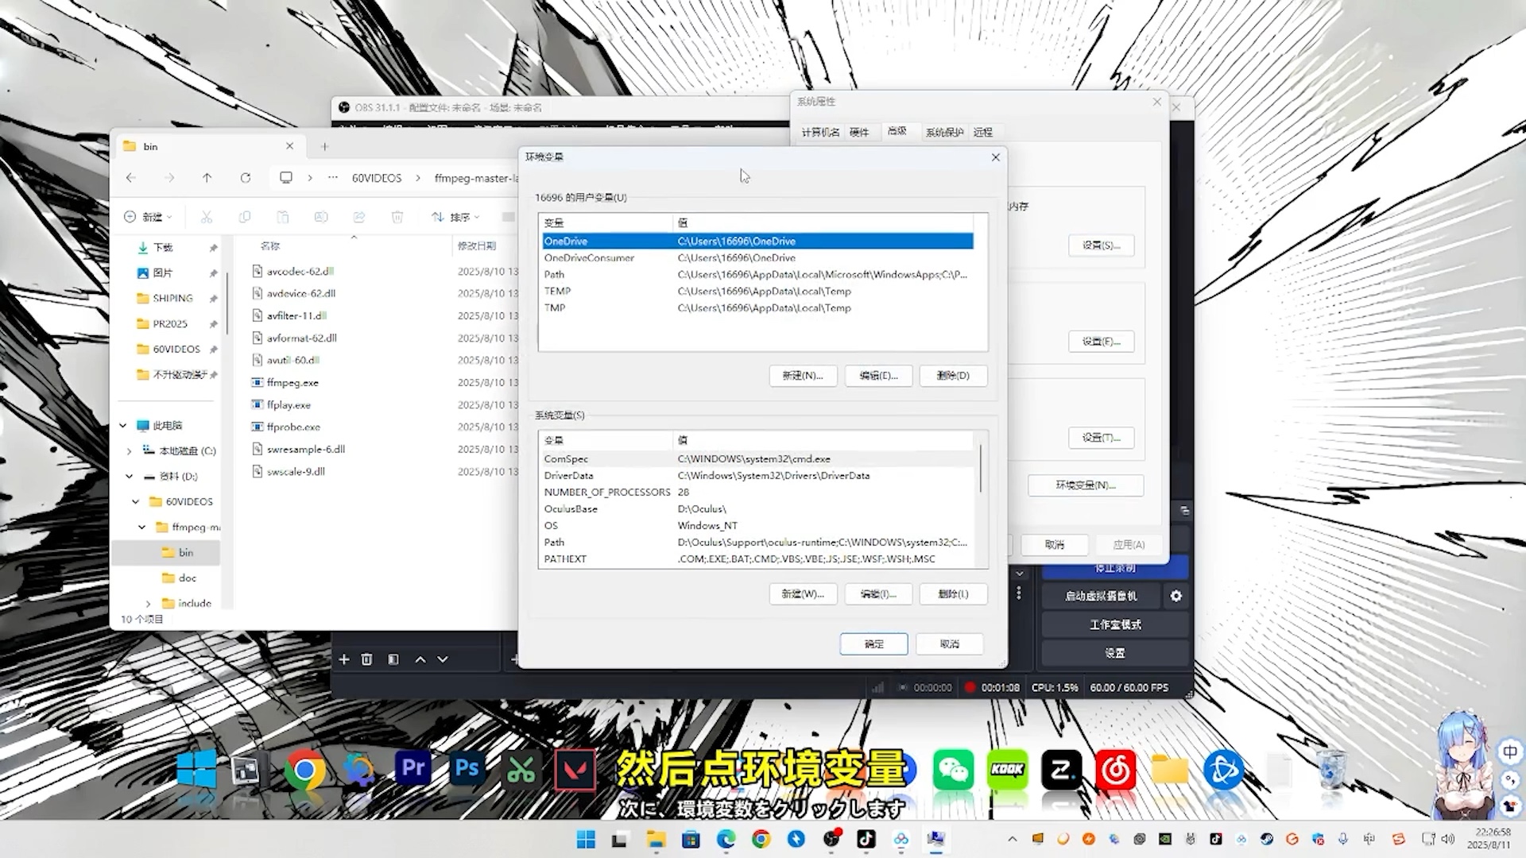Click the Refresh icon in File Explorer

point(246,178)
